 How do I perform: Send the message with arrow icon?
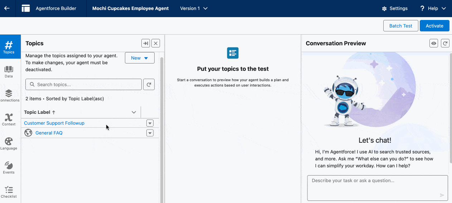[442, 195]
